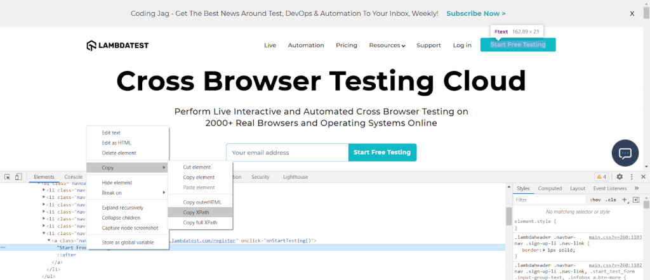This screenshot has width=650, height=280.
Task: Open the chat support bubble
Action: coord(625,153)
